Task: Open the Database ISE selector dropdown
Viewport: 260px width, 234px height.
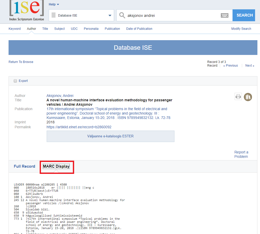Action: pos(81,15)
